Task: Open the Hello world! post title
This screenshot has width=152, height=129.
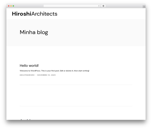Action: pyautogui.click(x=29, y=66)
